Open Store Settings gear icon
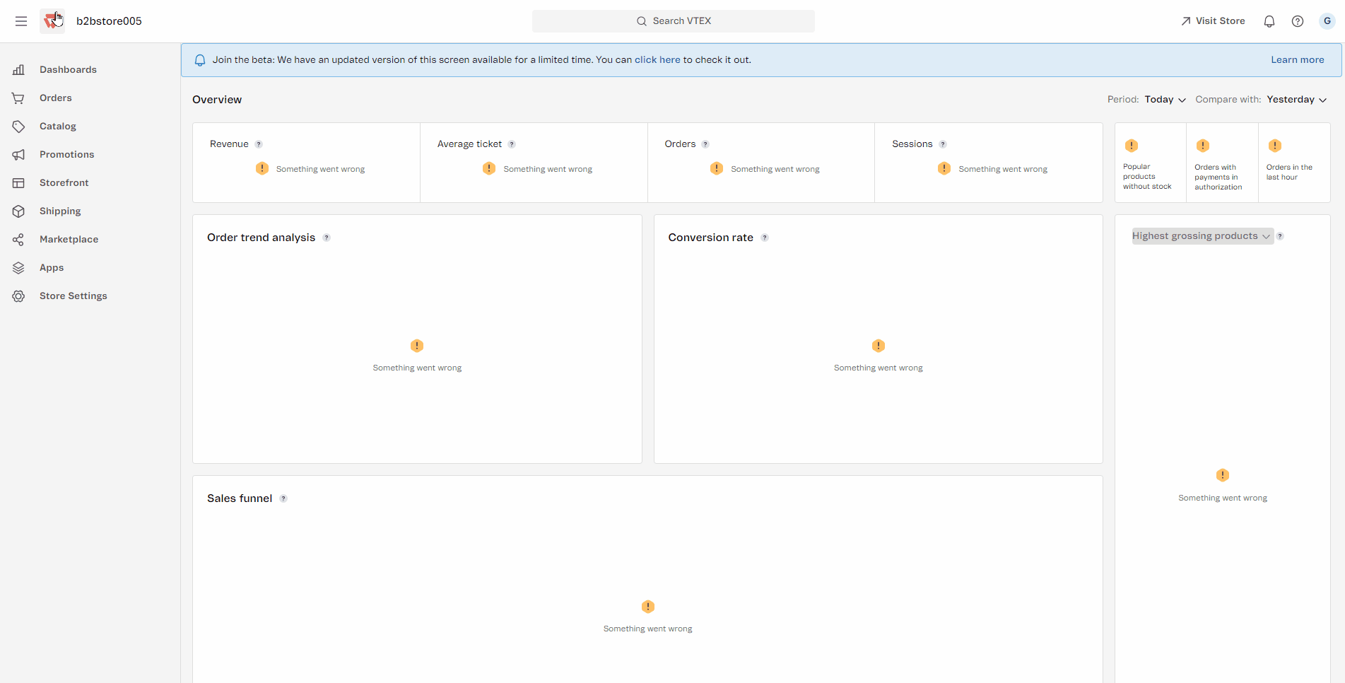 18,296
